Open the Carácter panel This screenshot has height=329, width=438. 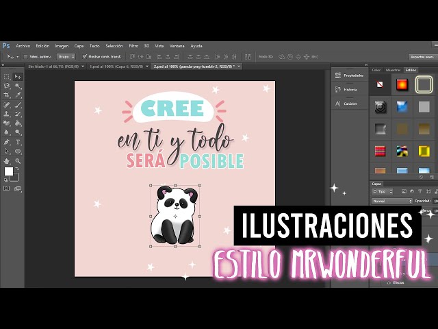pos(350,103)
